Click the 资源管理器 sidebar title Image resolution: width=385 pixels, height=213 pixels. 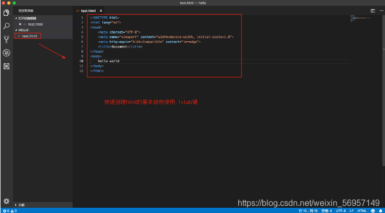coord(26,11)
